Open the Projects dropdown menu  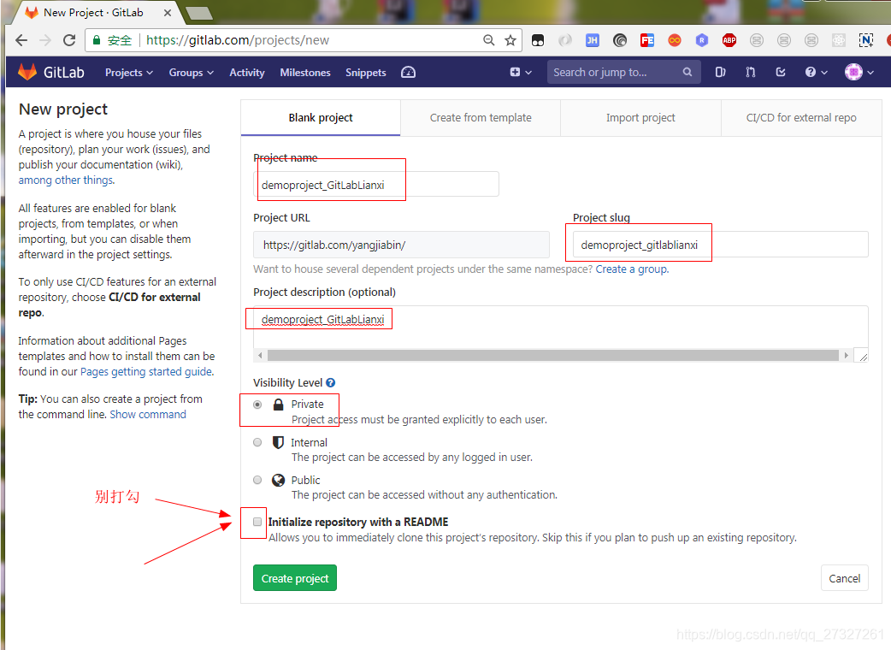tap(129, 73)
